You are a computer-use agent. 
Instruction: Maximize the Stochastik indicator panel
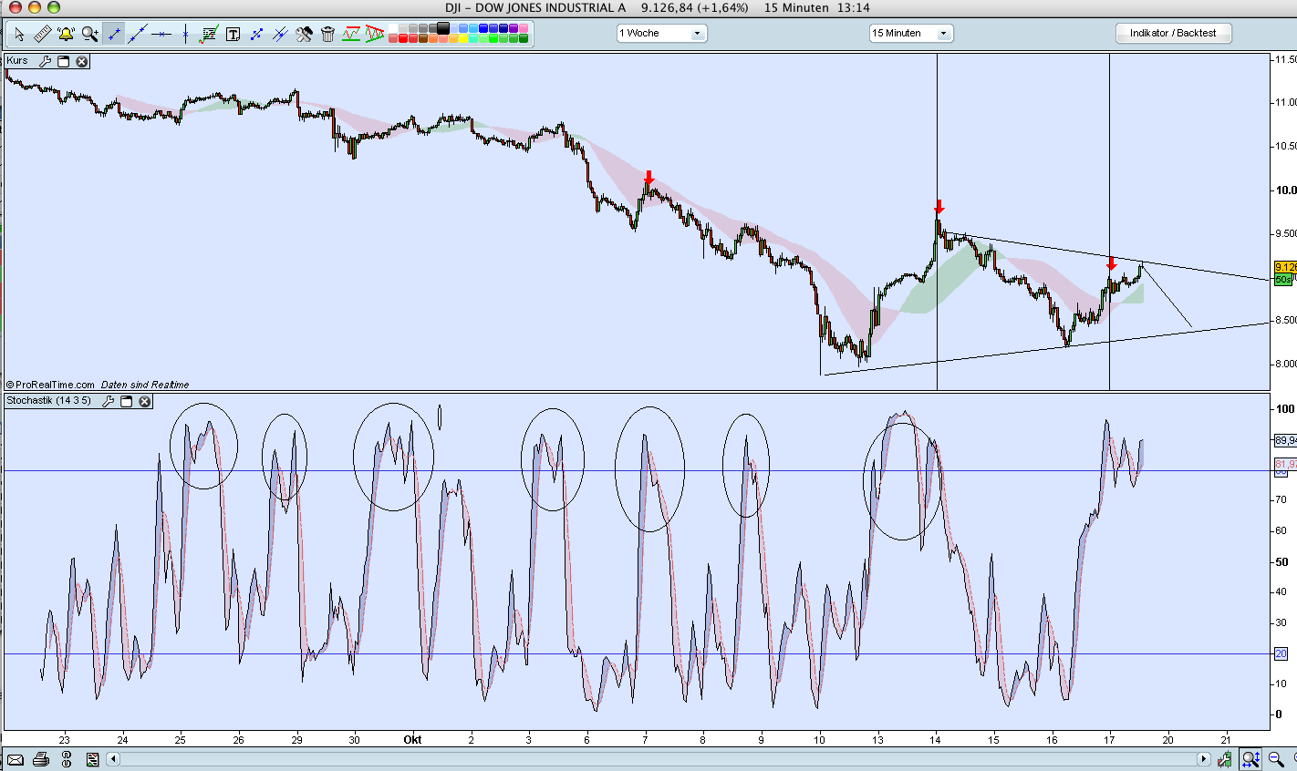point(127,401)
